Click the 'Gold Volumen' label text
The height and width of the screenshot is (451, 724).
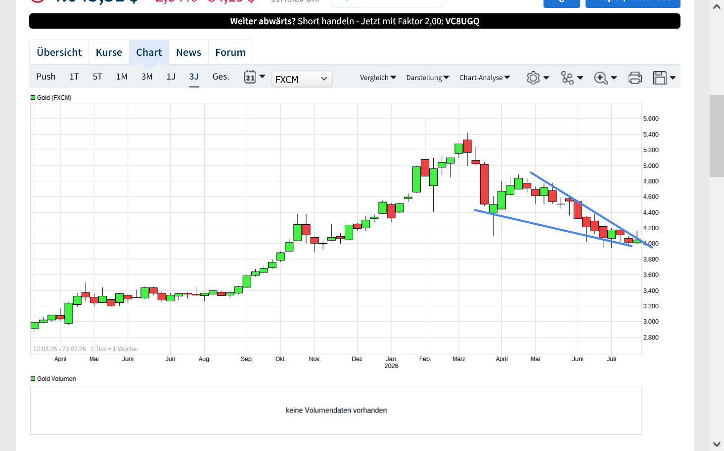tap(56, 379)
